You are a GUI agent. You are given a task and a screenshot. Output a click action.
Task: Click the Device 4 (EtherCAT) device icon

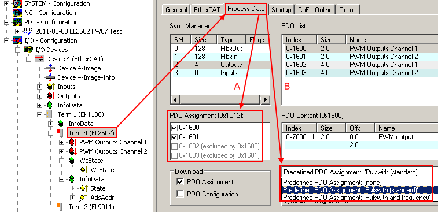click(x=39, y=59)
